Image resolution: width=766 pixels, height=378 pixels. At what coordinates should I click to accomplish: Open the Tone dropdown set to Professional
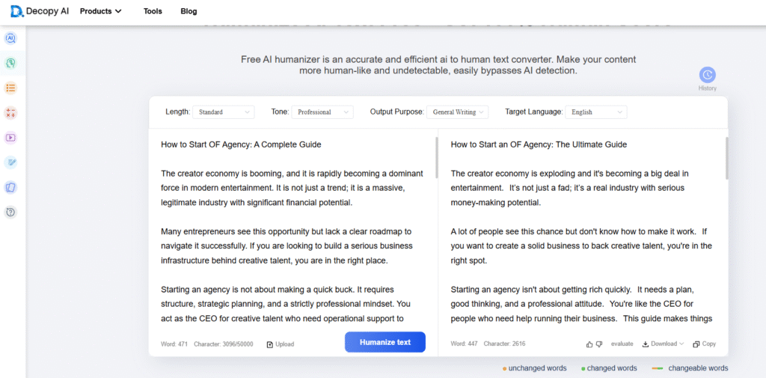322,112
